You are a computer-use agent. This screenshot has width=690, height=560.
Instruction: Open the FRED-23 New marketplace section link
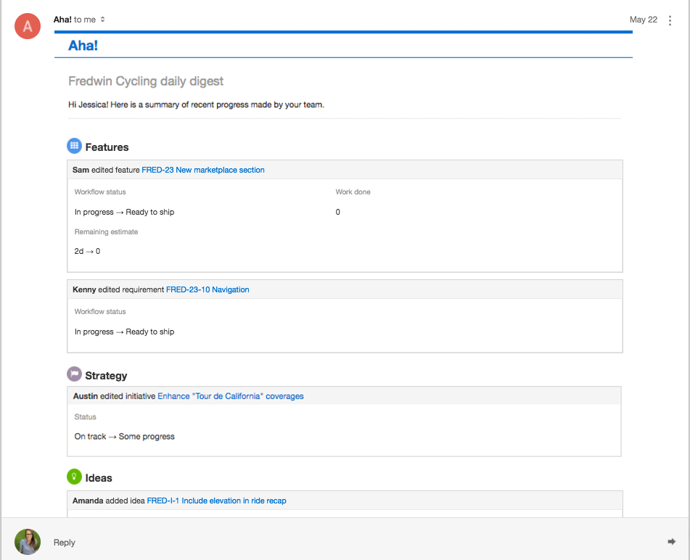[x=203, y=170]
